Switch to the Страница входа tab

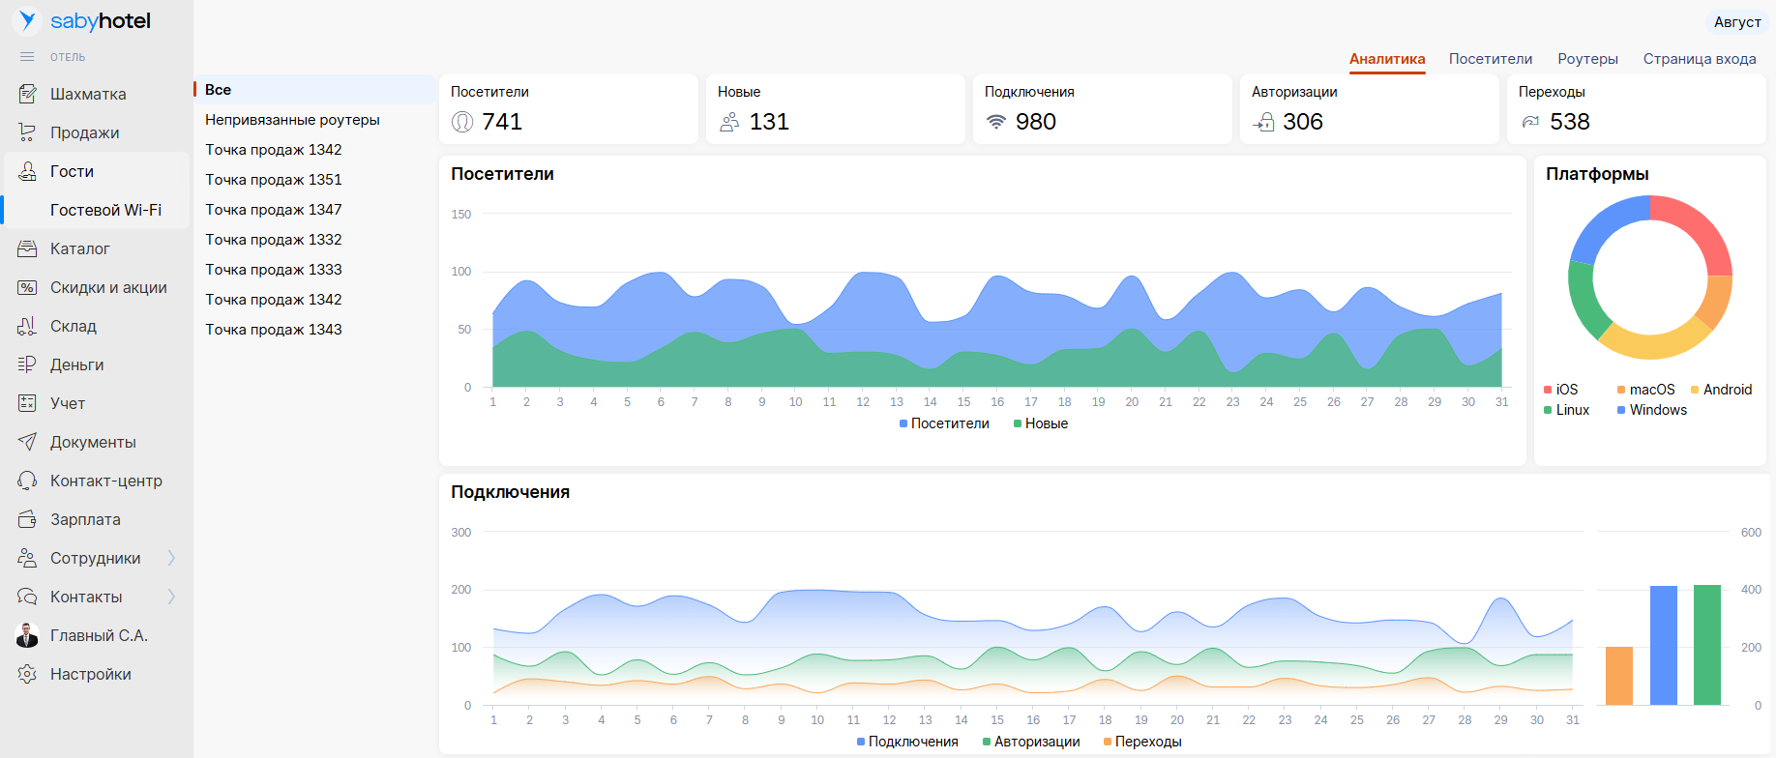1699,59
